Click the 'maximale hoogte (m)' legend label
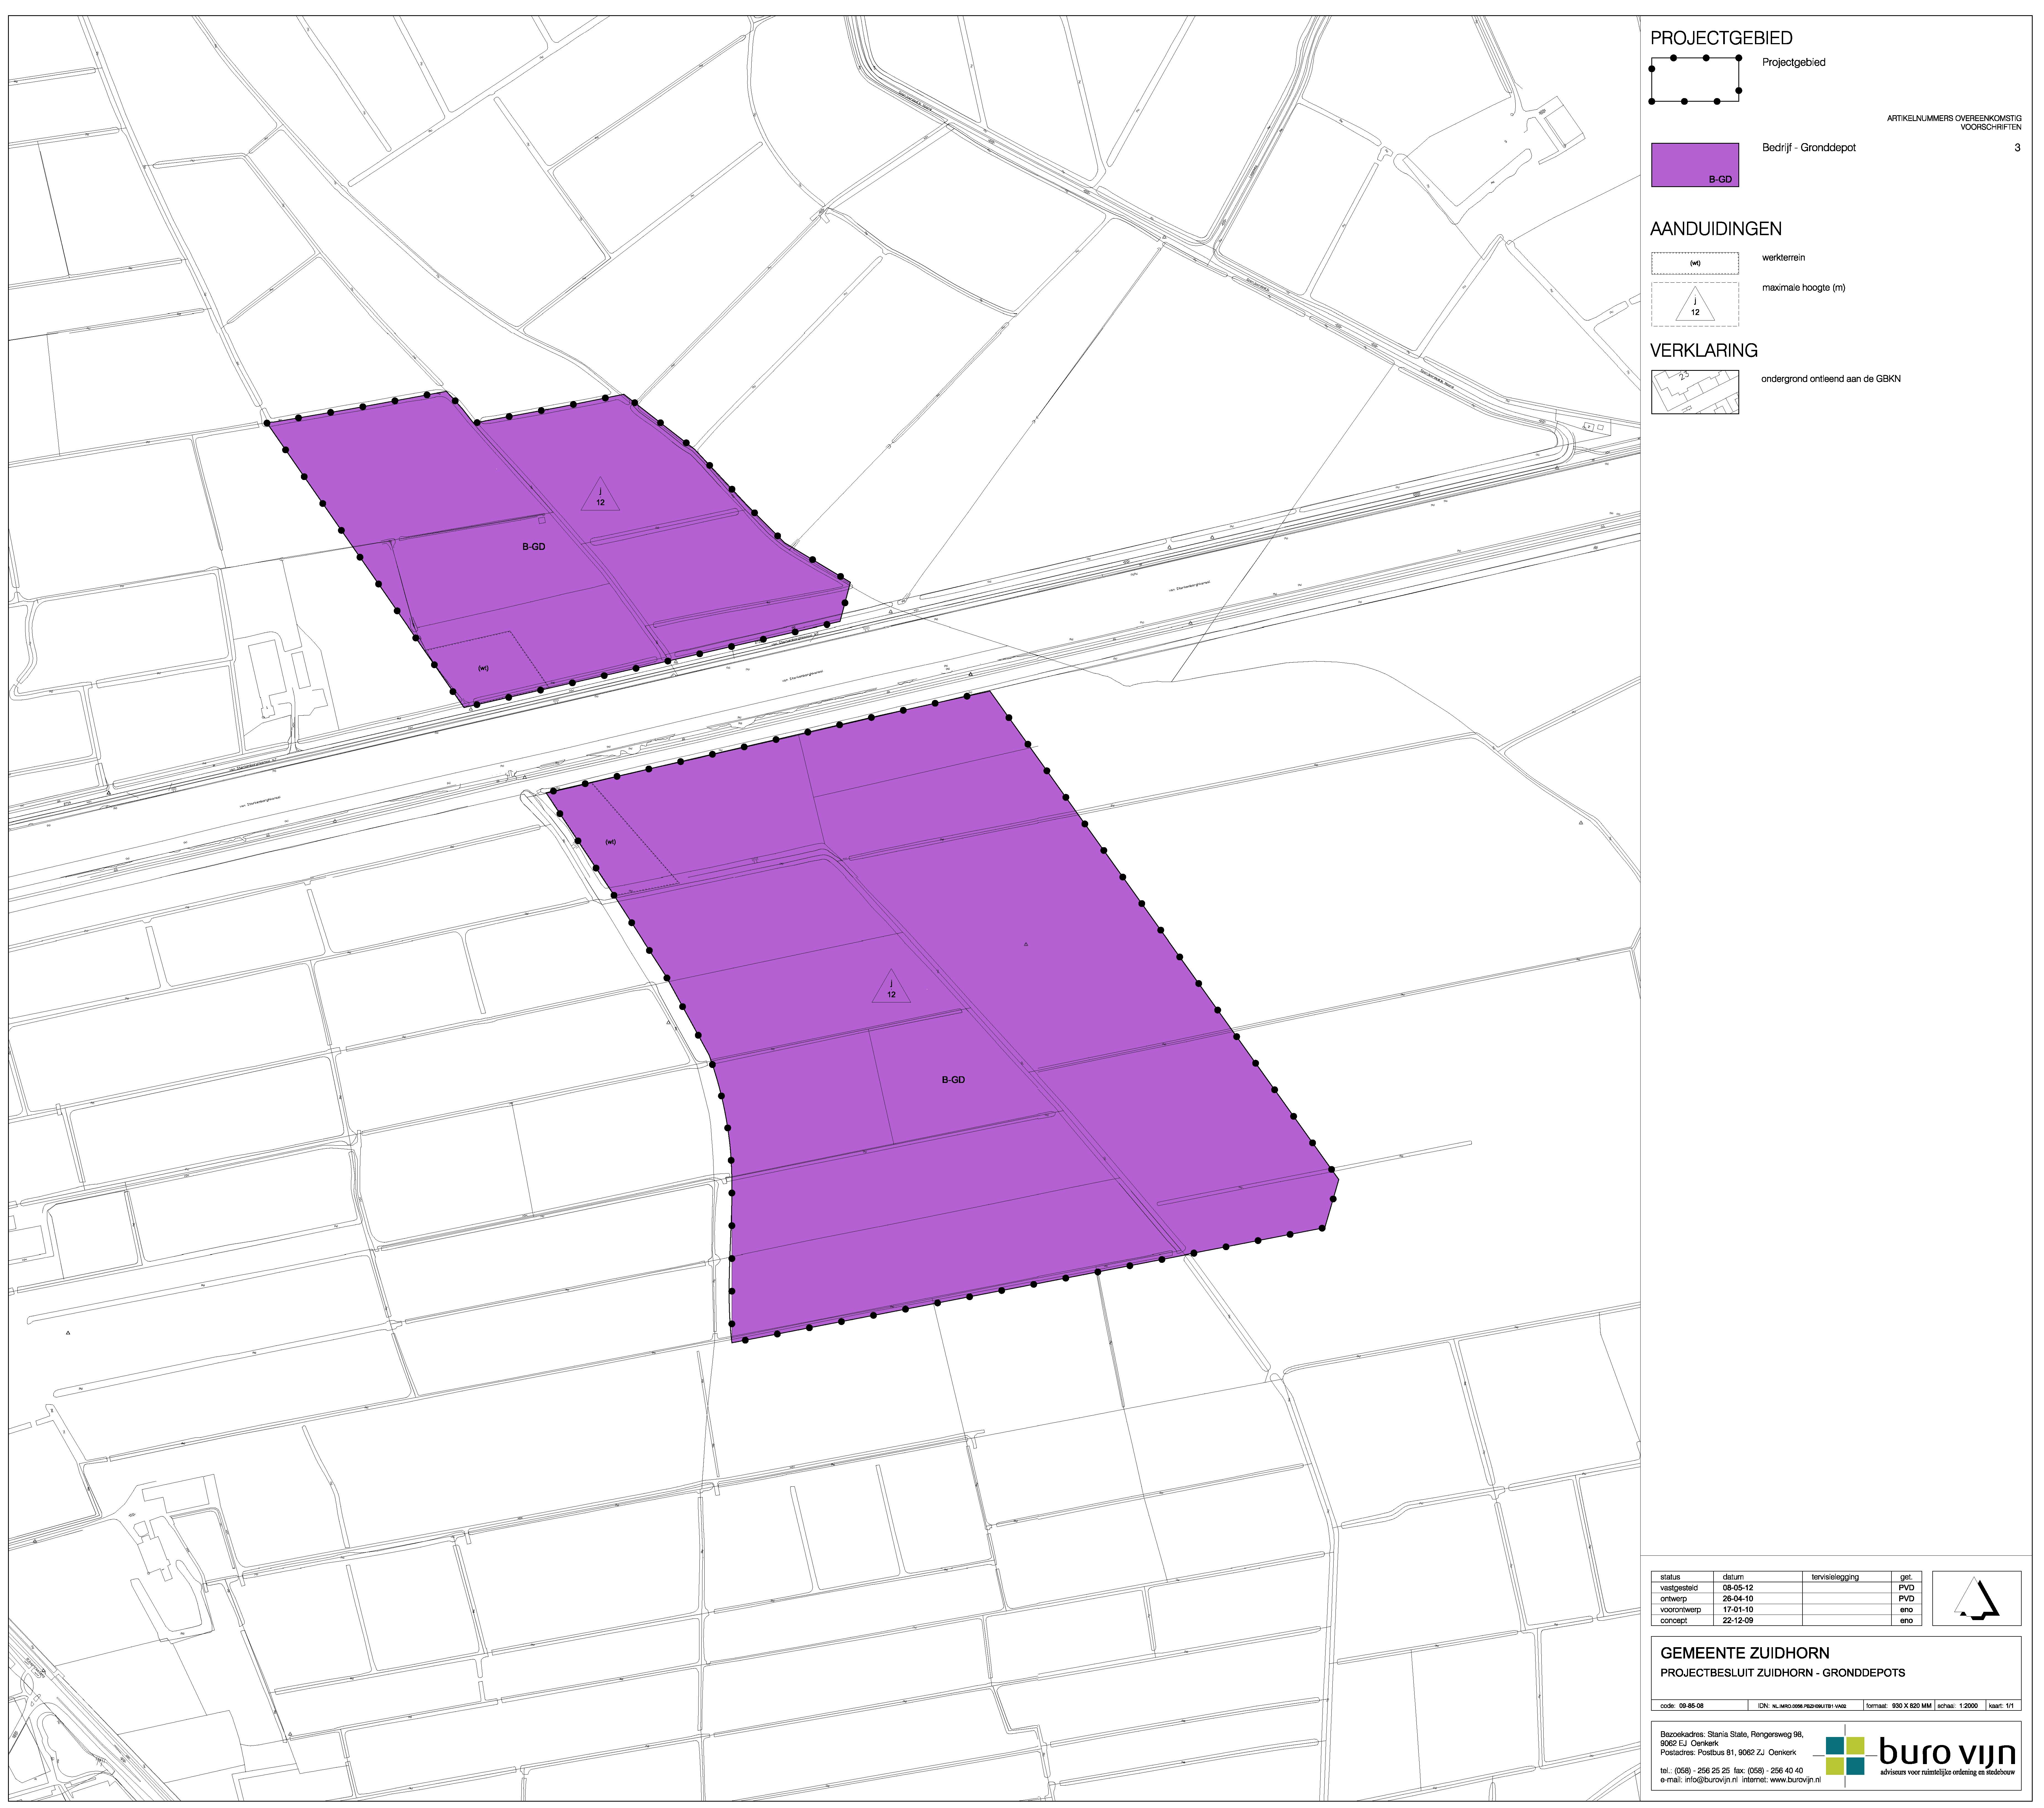Image resolution: width=2044 pixels, height=1808 pixels. tap(1804, 288)
